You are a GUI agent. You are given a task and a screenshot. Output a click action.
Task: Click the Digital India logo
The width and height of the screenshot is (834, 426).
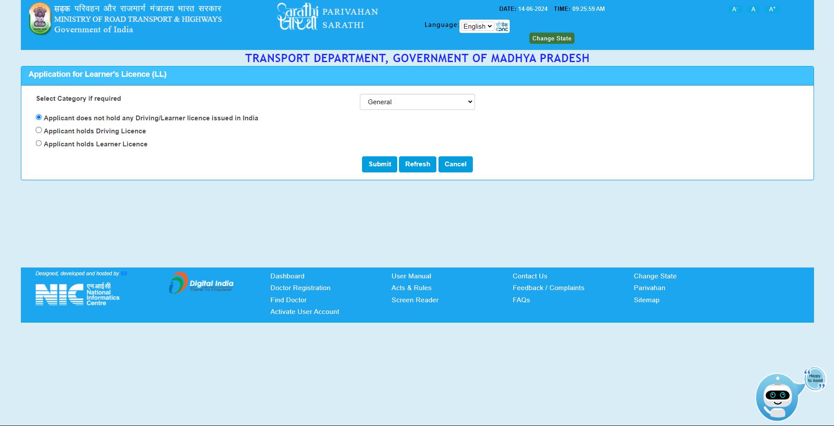pyautogui.click(x=201, y=283)
